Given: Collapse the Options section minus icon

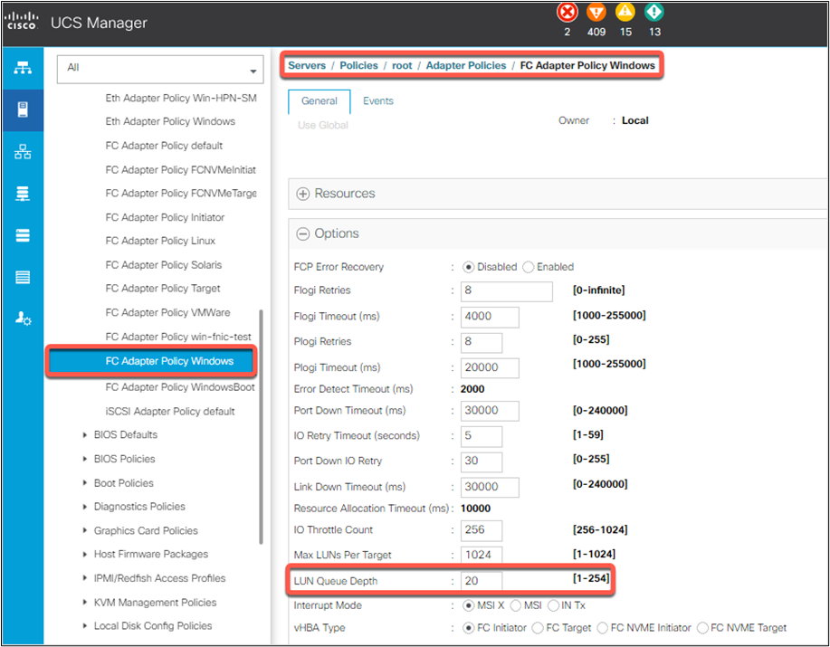Looking at the screenshot, I should pos(303,233).
